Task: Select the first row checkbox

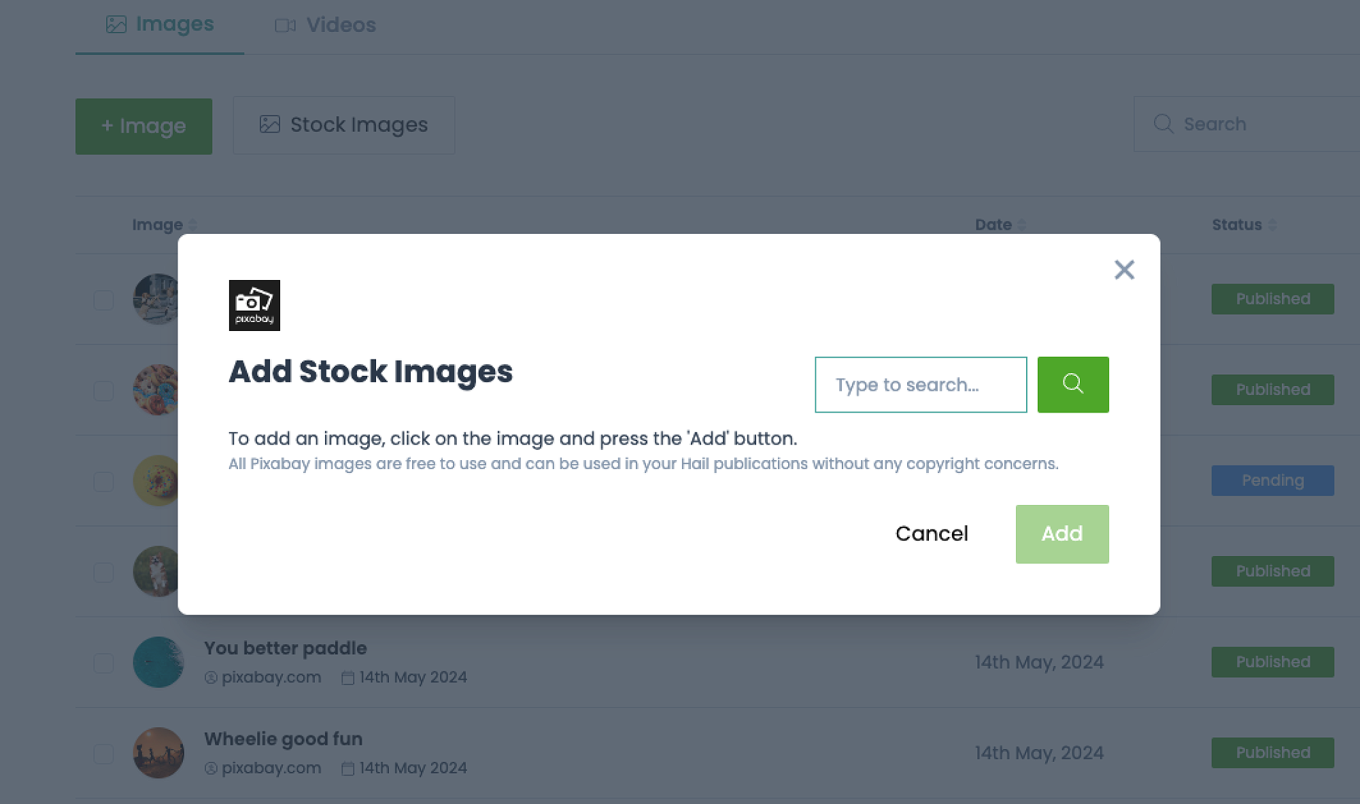Action: tap(103, 300)
